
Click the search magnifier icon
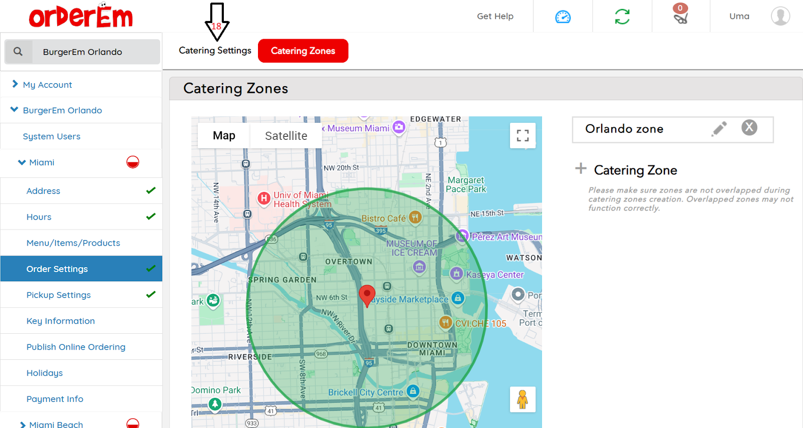point(18,52)
